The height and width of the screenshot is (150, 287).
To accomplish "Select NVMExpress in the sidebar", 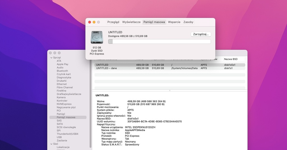I will [x=64, y=104].
